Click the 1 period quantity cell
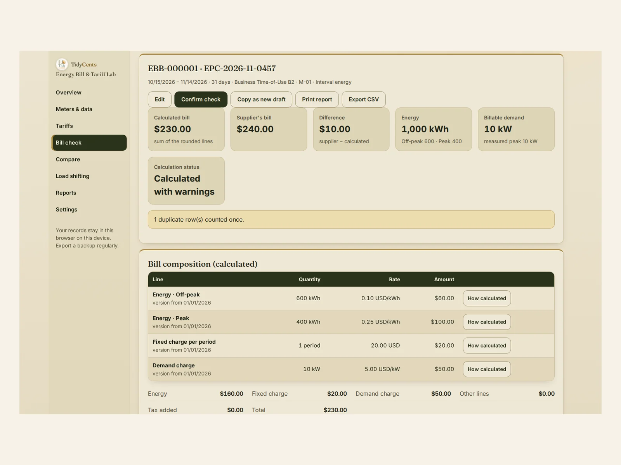621x465 pixels. tap(309, 346)
